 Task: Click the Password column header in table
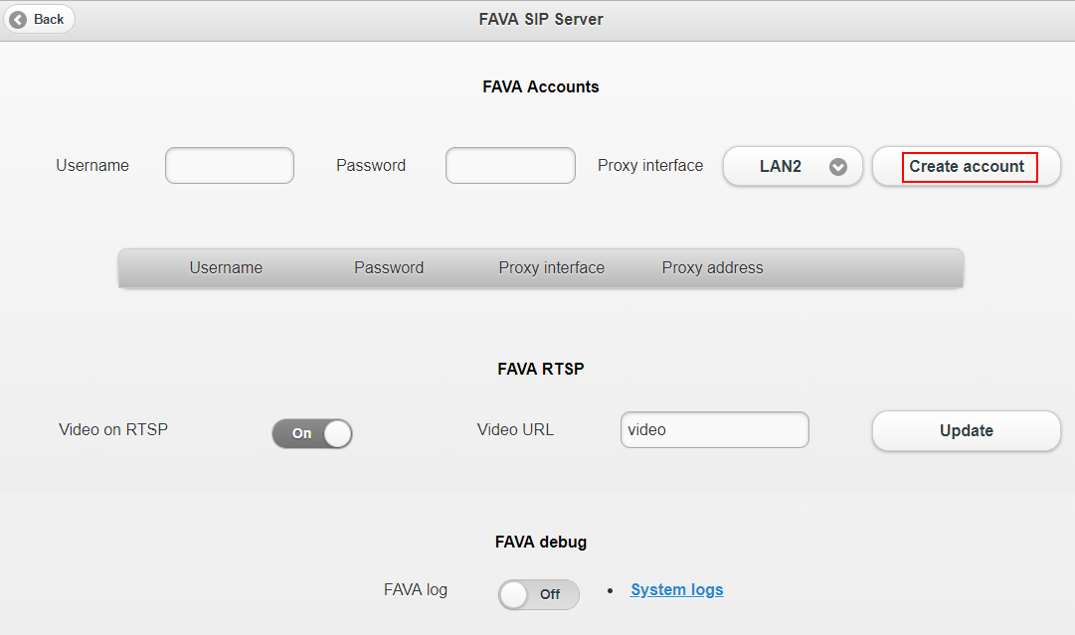tap(389, 267)
